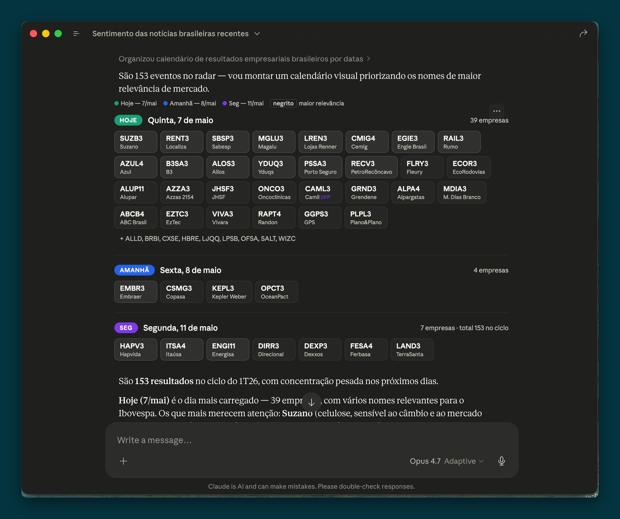Open the VIVA3 Vivara card
This screenshot has height=519, width=620.
click(228, 217)
